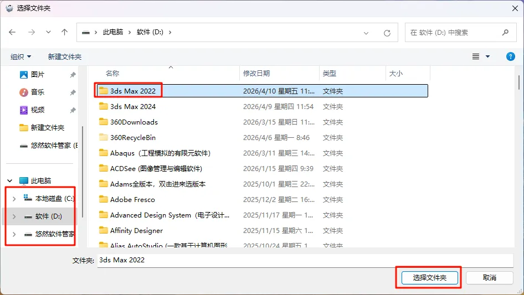Close the 选择文件夹 dialog window
This screenshot has width=524, height=295.
point(515,8)
